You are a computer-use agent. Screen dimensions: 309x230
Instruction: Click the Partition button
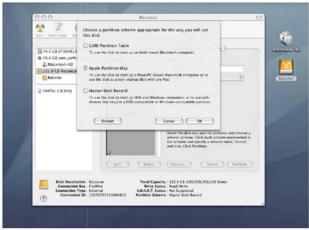click(x=239, y=164)
